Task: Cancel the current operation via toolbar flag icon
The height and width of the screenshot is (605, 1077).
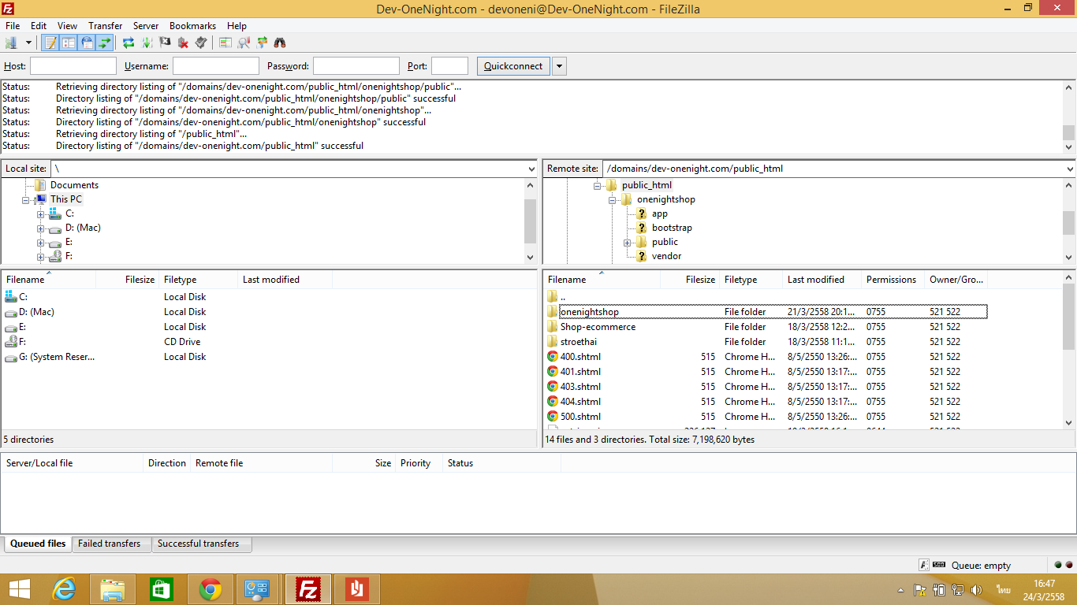Action: 165,43
